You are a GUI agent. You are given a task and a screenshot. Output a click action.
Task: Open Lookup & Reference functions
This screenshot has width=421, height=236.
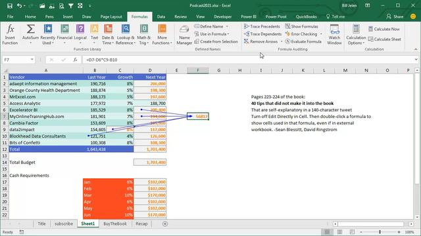126,34
